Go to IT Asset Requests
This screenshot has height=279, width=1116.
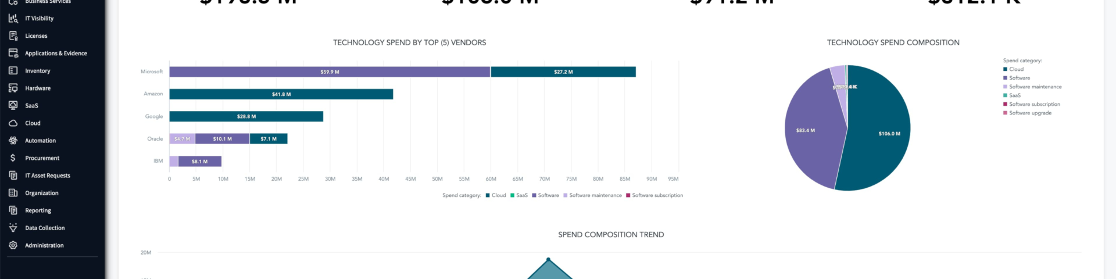[48, 176]
